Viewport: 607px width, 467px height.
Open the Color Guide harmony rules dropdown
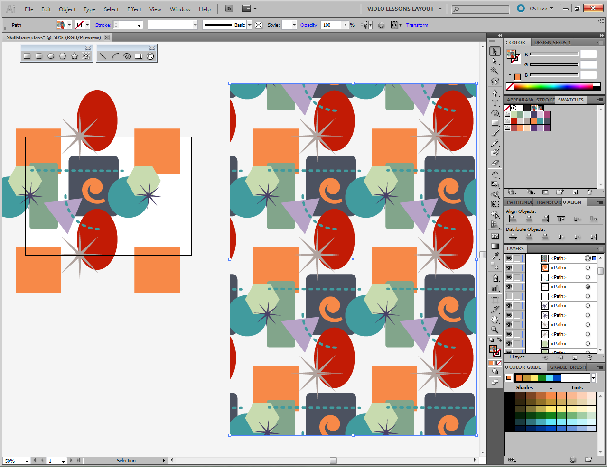pos(593,378)
